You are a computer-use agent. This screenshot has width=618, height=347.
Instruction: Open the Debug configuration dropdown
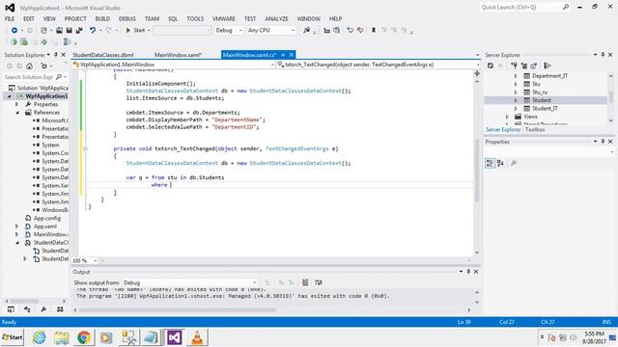228,30
